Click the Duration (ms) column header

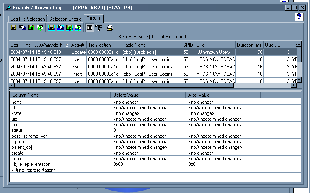pyautogui.click(x=250, y=45)
